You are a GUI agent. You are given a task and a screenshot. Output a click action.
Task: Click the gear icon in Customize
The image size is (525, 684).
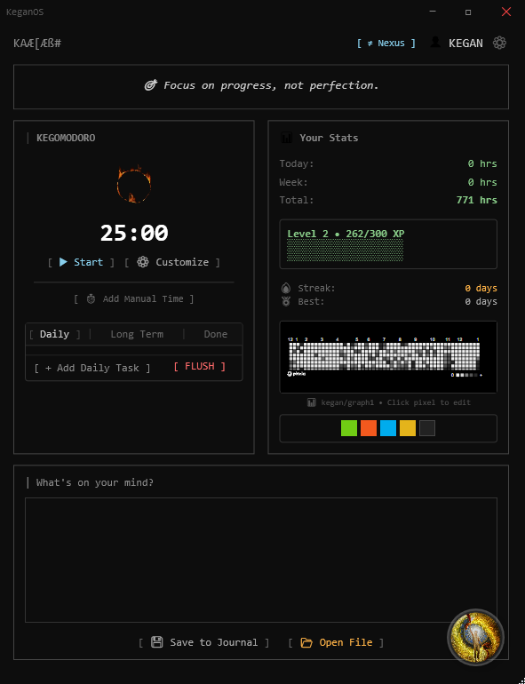[143, 262]
